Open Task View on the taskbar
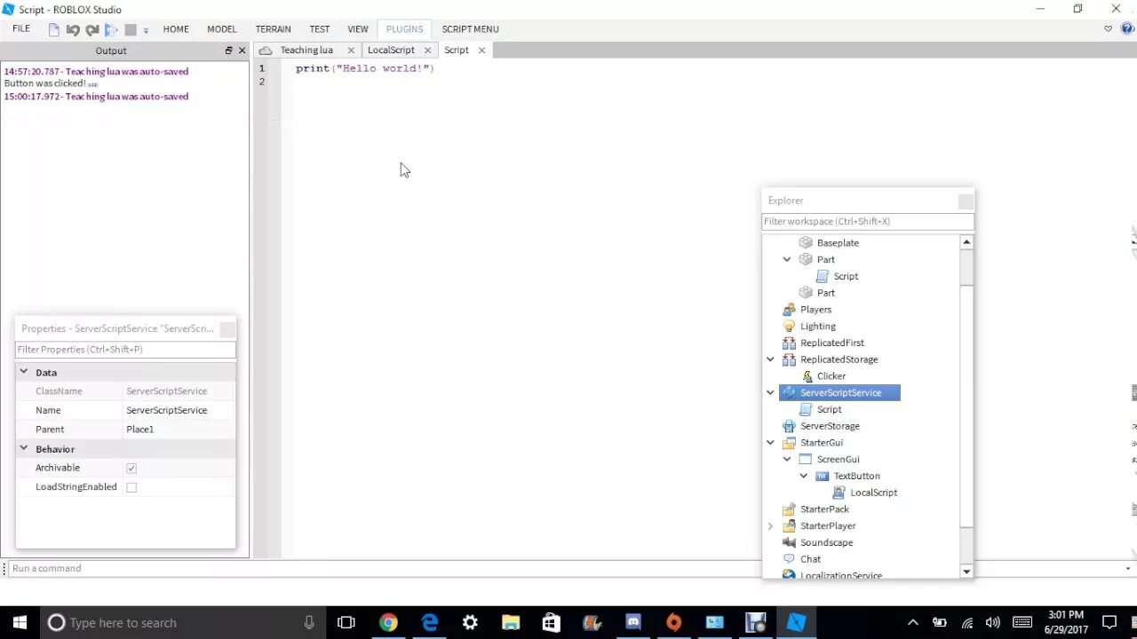 [346, 622]
